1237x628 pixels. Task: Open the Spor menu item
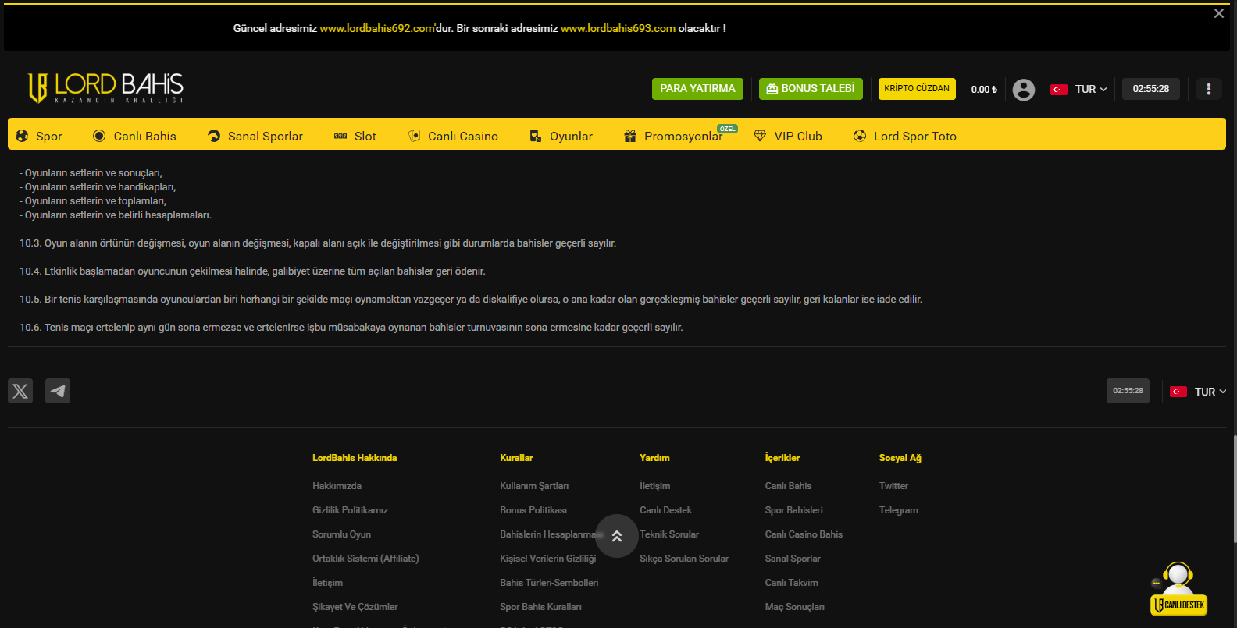point(39,136)
